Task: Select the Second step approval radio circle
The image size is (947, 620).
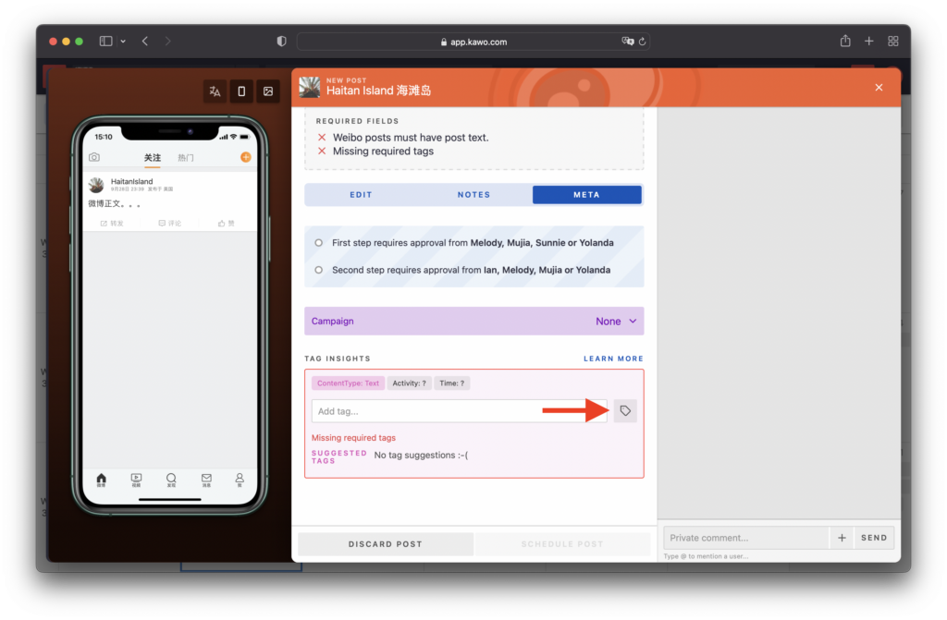Action: [319, 270]
